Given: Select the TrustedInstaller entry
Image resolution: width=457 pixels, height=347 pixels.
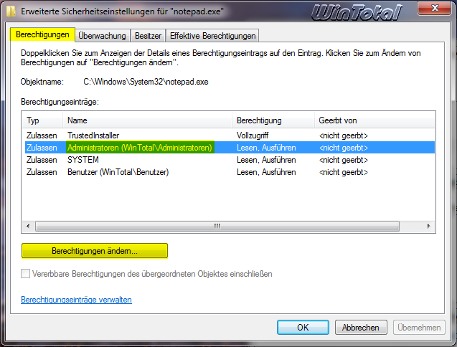Looking at the screenshot, I should coord(230,136).
